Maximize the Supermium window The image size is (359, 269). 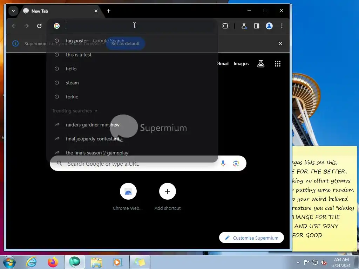pyautogui.click(x=265, y=11)
